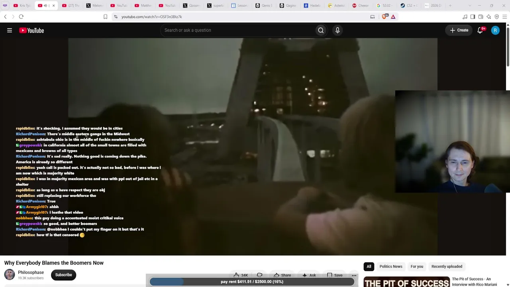This screenshot has height=287, width=510.
Task: Click the picture-in-picture icon in address bar
Action: tap(372, 17)
